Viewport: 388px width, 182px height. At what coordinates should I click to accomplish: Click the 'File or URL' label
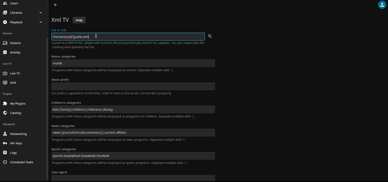click(59, 30)
